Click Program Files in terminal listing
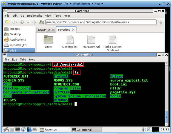Image resolution: width=172 pixels, height=134 pixels. [67, 88]
